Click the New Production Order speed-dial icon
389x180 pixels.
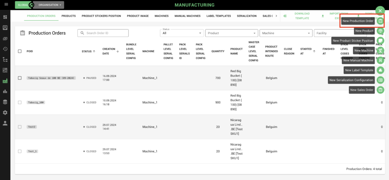tap(380, 21)
